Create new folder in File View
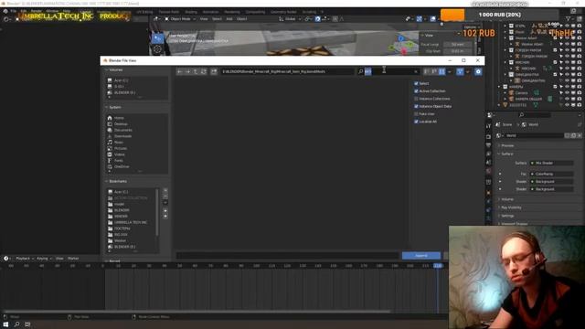 [214, 71]
